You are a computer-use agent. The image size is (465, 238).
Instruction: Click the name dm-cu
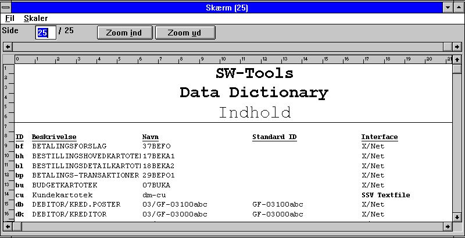point(154,196)
